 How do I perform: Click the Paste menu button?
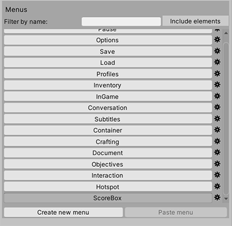(176, 212)
